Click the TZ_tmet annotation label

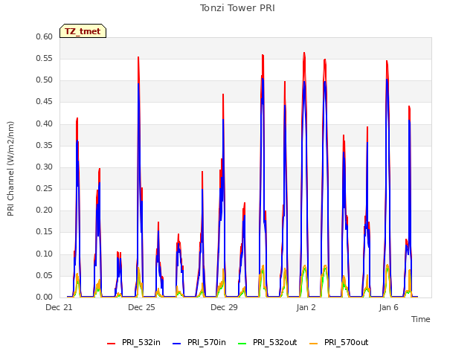[x=83, y=31]
